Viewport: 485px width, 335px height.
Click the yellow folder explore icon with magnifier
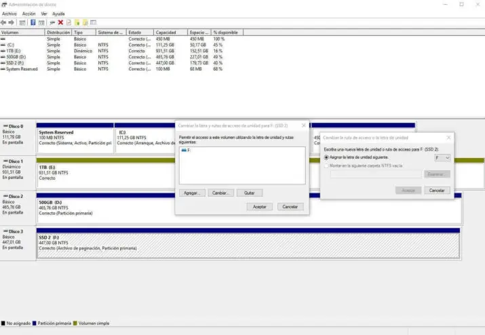tap(85, 22)
